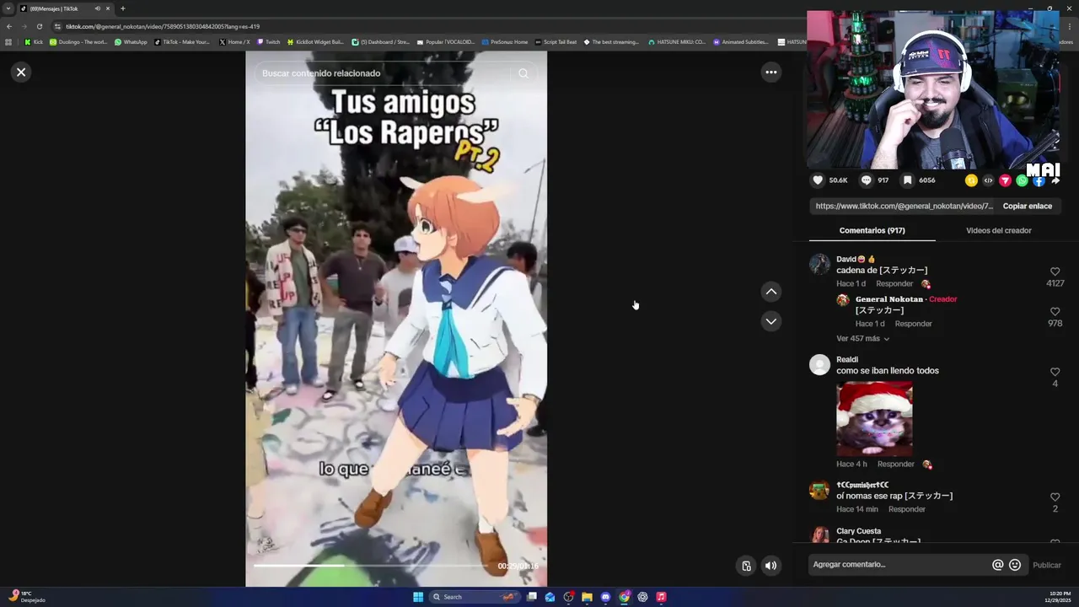
Task: Reload the page with the refresh icon
Action: pyautogui.click(x=39, y=26)
